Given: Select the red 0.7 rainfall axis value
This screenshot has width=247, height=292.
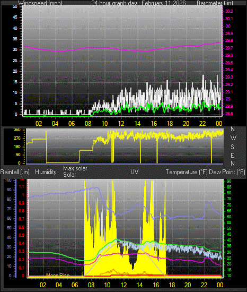Looking at the screenshot, I should [22, 219].
